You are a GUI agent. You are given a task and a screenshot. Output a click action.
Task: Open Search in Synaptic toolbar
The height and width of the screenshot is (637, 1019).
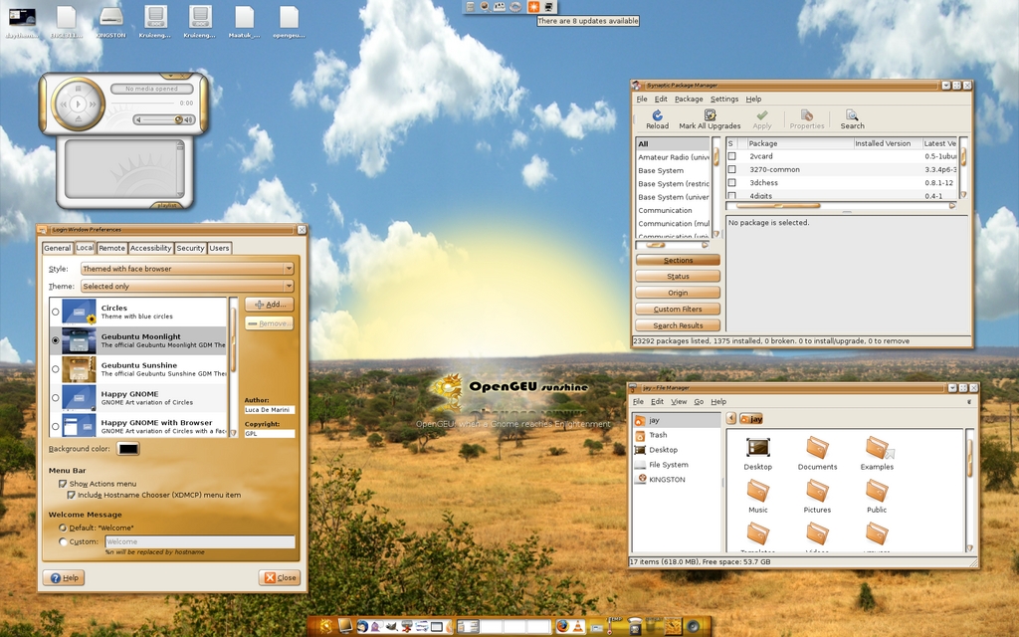(x=852, y=116)
